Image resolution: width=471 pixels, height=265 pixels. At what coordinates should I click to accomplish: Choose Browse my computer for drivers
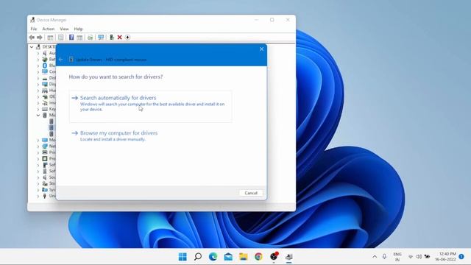coord(114,135)
